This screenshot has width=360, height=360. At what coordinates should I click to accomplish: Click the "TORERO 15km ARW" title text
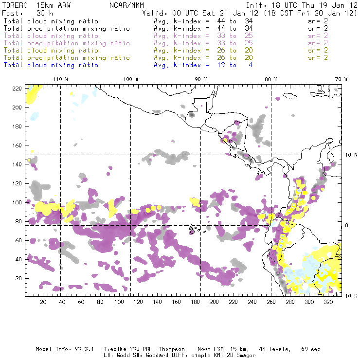click(36, 5)
